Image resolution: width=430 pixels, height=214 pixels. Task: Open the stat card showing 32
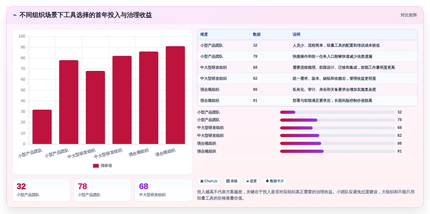(41, 190)
